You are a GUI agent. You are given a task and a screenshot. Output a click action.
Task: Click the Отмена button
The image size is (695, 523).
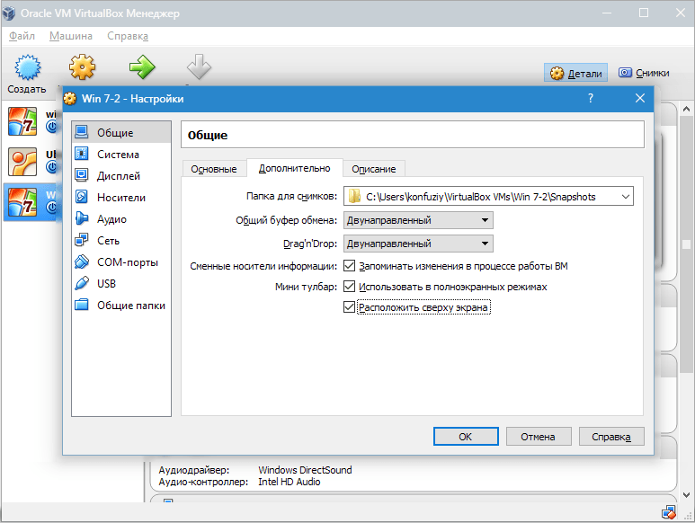coord(539,437)
